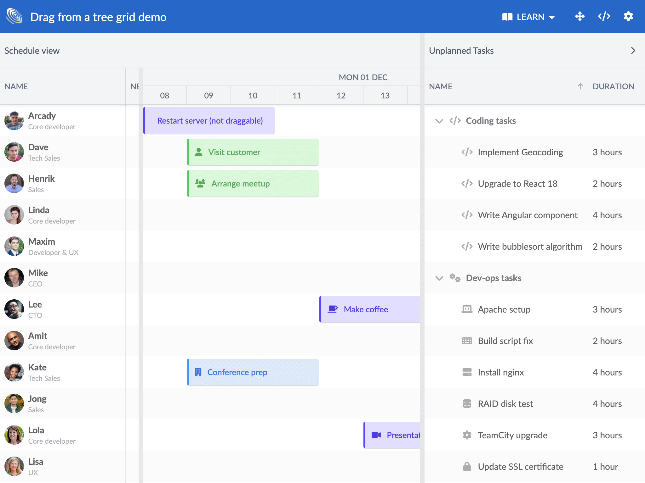This screenshot has height=483, width=645.
Task: Click the coffee cup icon on Make coffee
Action: [x=332, y=309]
